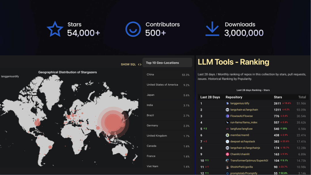Click the blue star icon beside Stars

(x=55, y=29)
